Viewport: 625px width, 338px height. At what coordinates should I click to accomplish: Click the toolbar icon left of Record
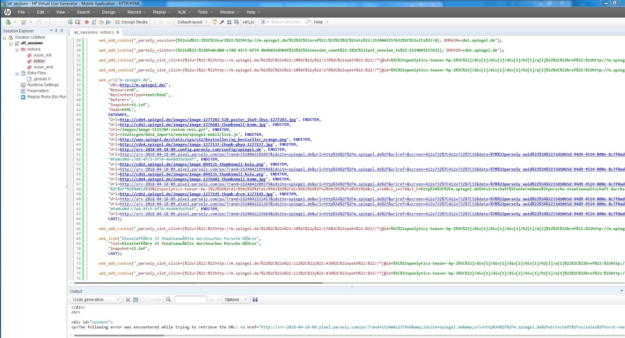(x=78, y=22)
